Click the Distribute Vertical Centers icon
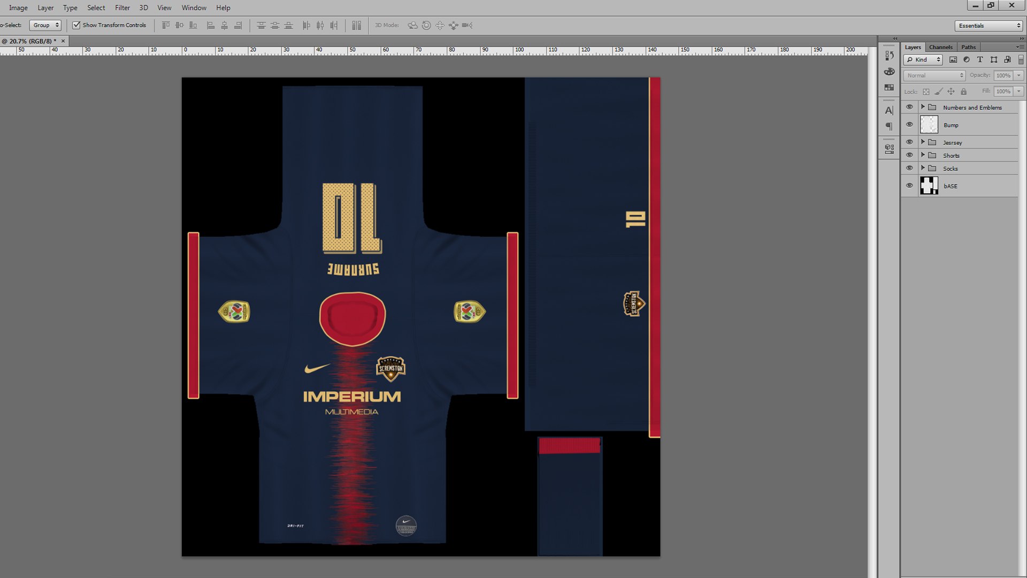Image resolution: width=1027 pixels, height=578 pixels. (275, 25)
